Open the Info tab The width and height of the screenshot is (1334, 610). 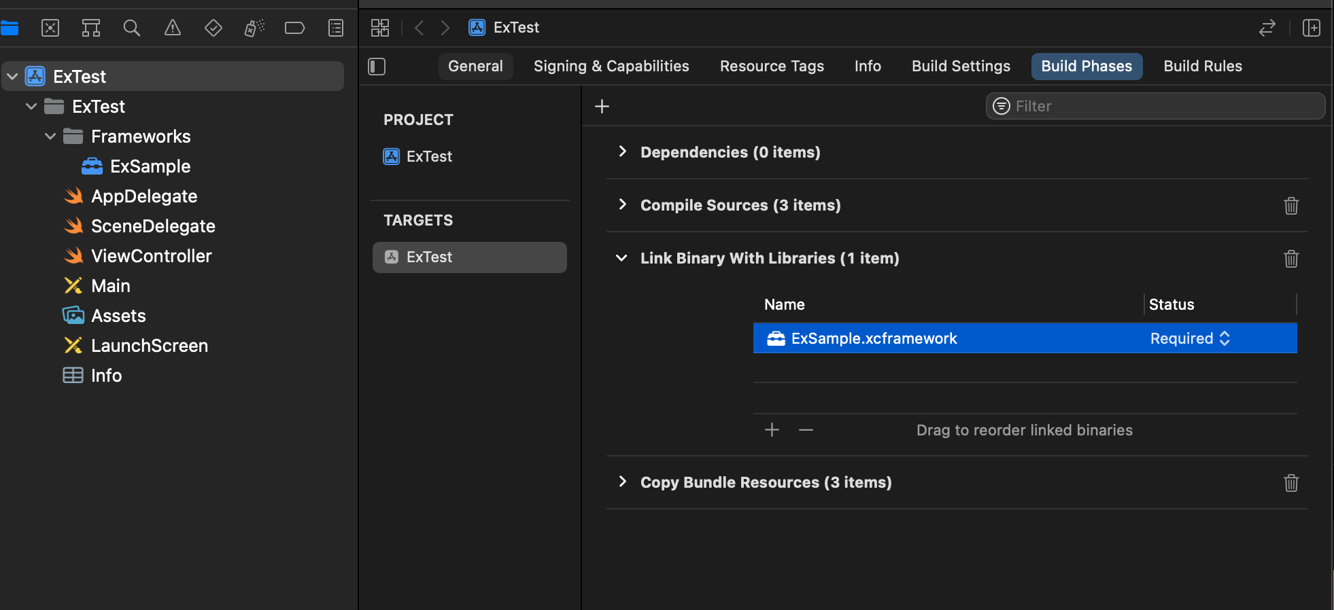click(x=868, y=67)
